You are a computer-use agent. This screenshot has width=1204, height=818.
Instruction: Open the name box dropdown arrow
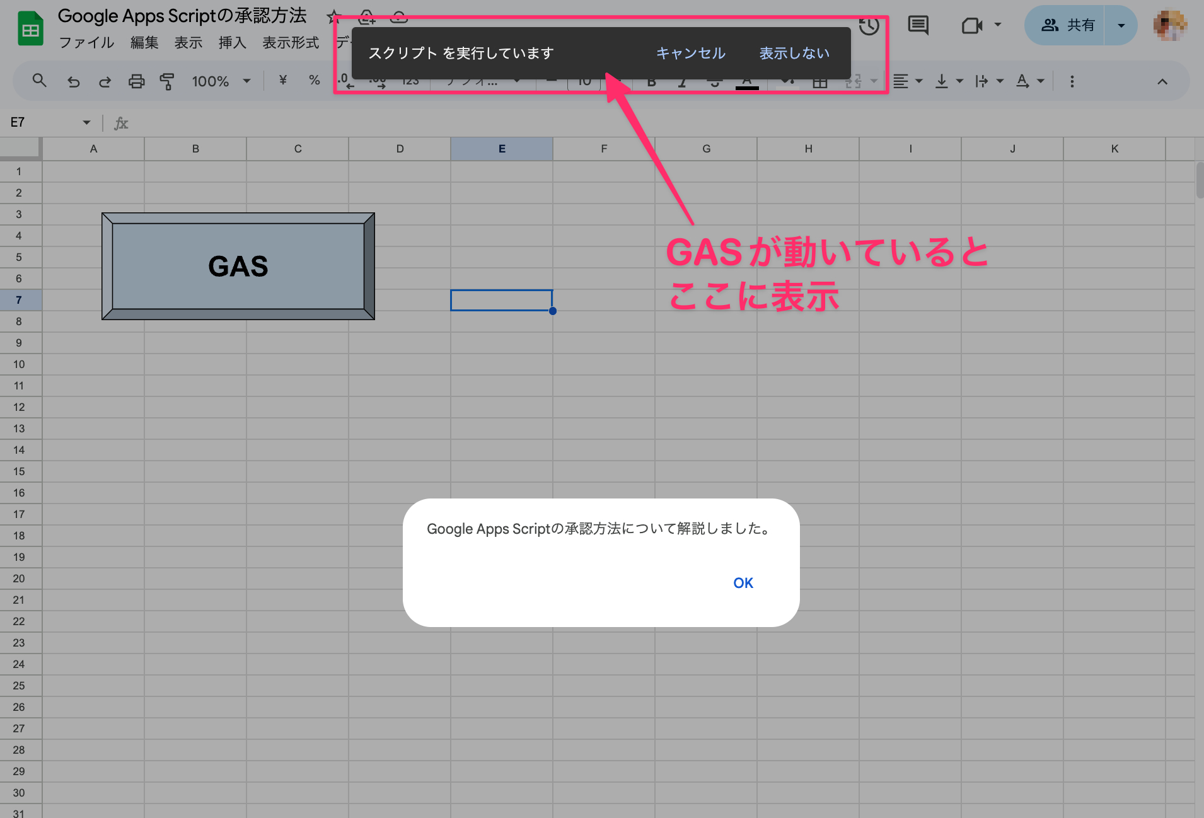click(x=86, y=122)
